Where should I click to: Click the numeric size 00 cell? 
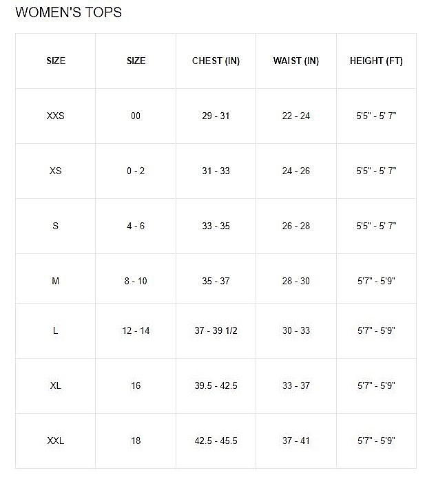pos(136,116)
